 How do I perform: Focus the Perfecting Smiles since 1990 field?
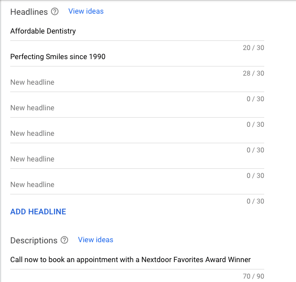tap(137, 57)
